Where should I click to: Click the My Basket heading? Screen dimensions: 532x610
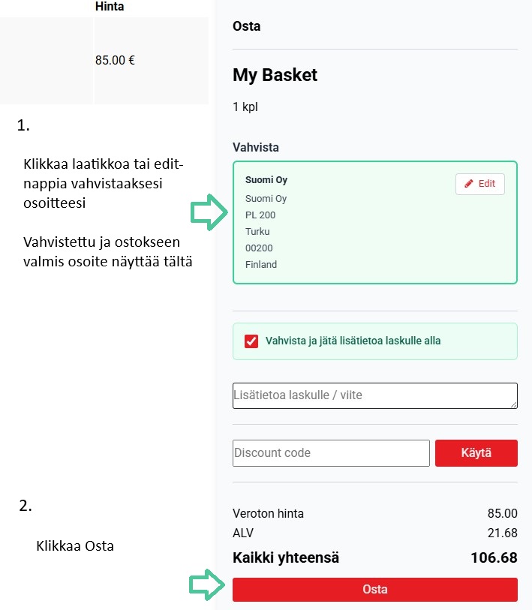click(x=275, y=75)
